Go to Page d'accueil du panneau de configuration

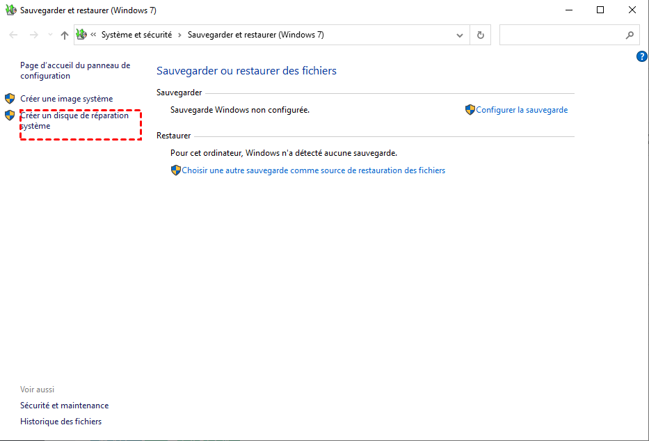pyautogui.click(x=75, y=70)
